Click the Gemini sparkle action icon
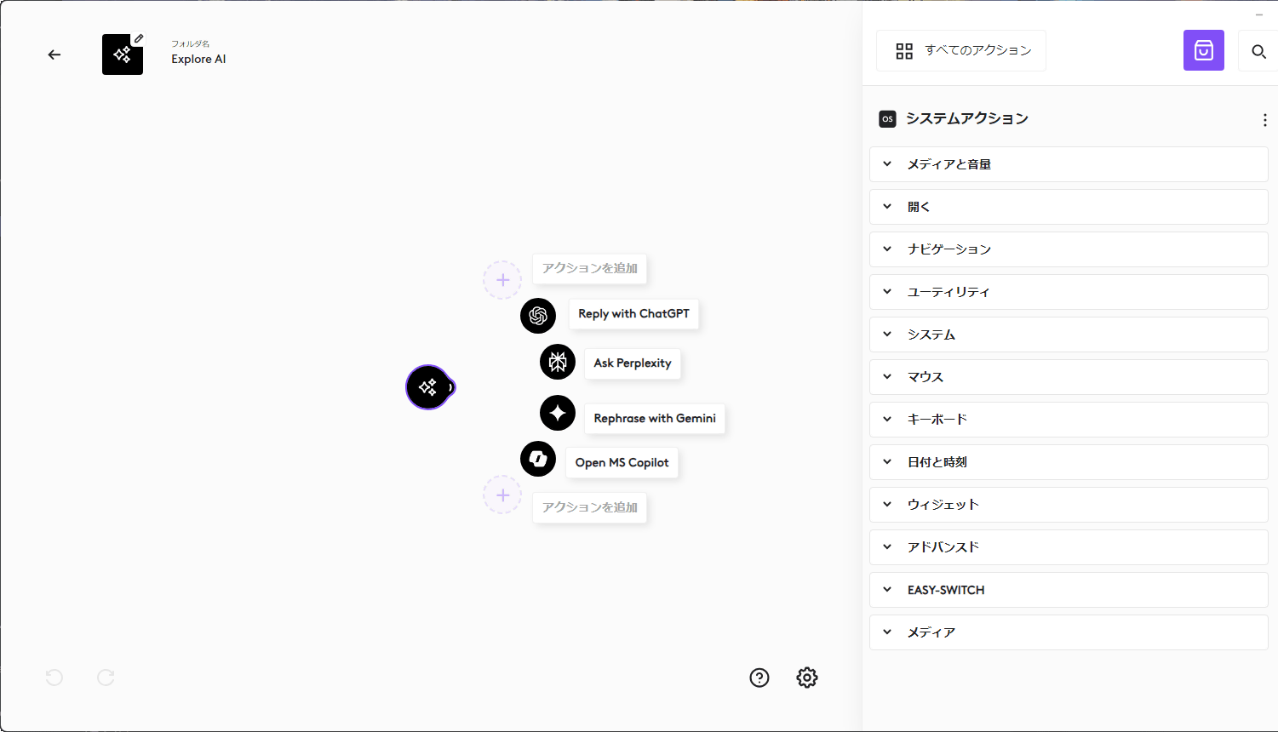Screen dimensions: 1278x732 pyautogui.click(x=558, y=413)
